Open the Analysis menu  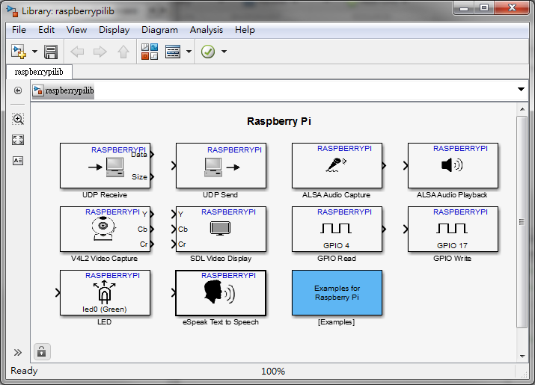click(206, 30)
